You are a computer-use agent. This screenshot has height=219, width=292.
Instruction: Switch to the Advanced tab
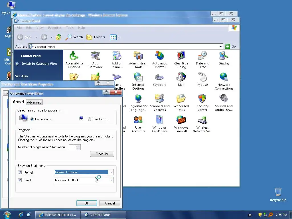(x=34, y=102)
